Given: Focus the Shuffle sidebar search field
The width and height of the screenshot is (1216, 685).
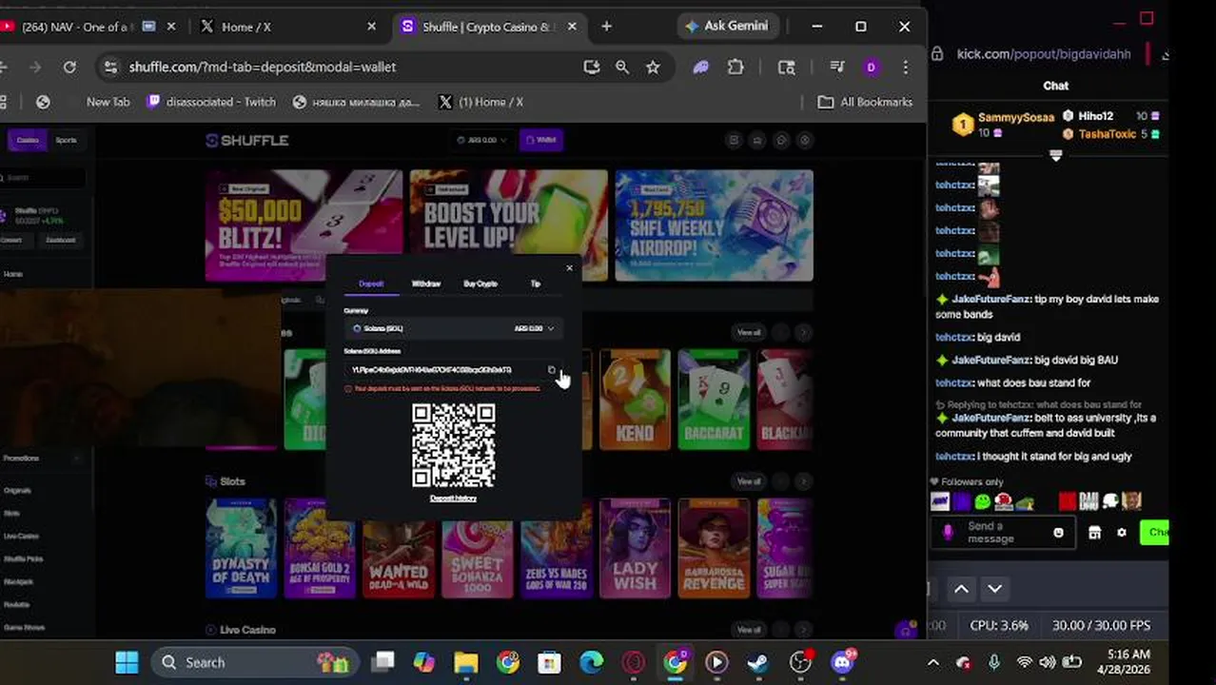Looking at the screenshot, I should click(x=44, y=177).
